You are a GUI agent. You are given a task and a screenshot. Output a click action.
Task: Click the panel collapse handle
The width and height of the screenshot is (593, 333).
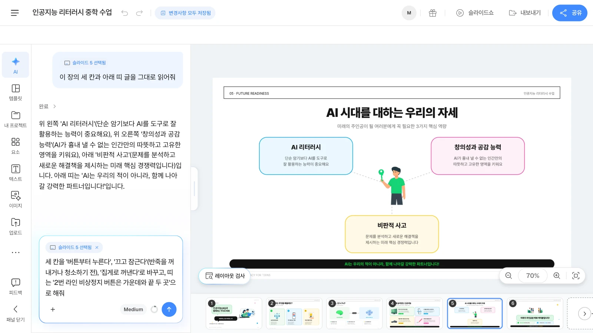[194, 189]
